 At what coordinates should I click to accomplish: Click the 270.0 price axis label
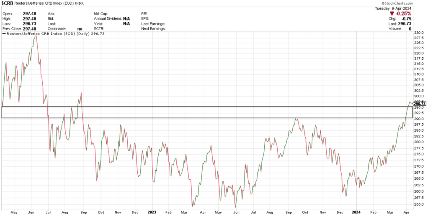click(419, 166)
